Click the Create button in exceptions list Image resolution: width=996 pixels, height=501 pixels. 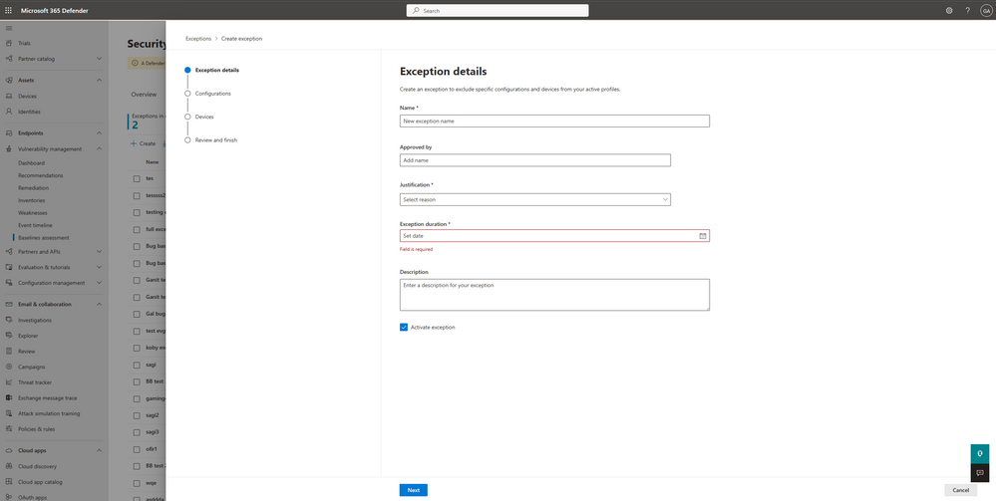[x=143, y=143]
